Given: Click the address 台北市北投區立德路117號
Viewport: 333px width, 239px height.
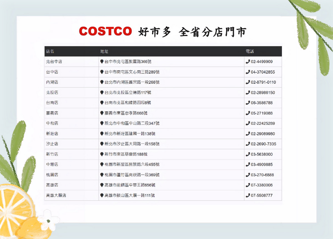Looking at the screenshot, I should (x=128, y=92).
